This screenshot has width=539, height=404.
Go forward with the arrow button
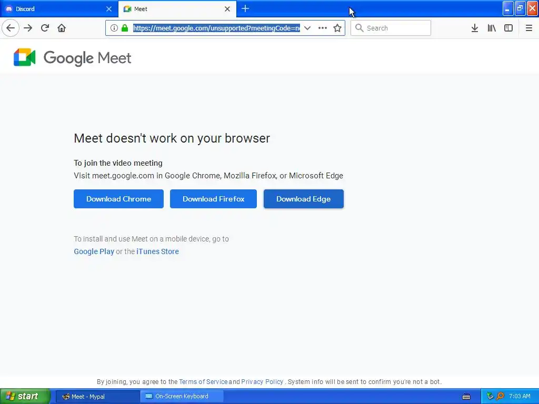tap(28, 28)
